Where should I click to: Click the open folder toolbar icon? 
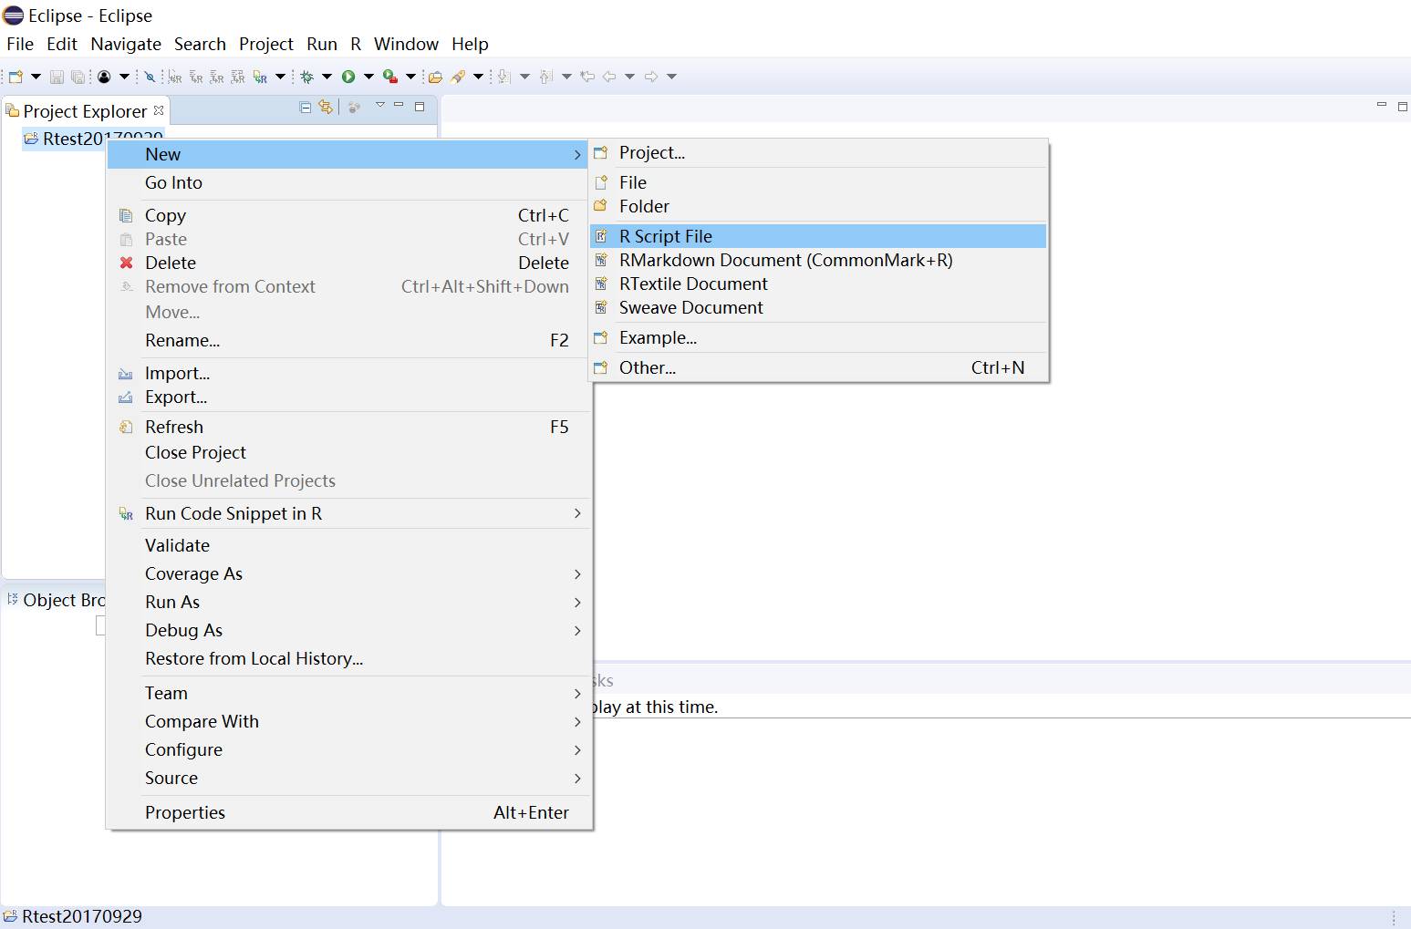coord(435,77)
